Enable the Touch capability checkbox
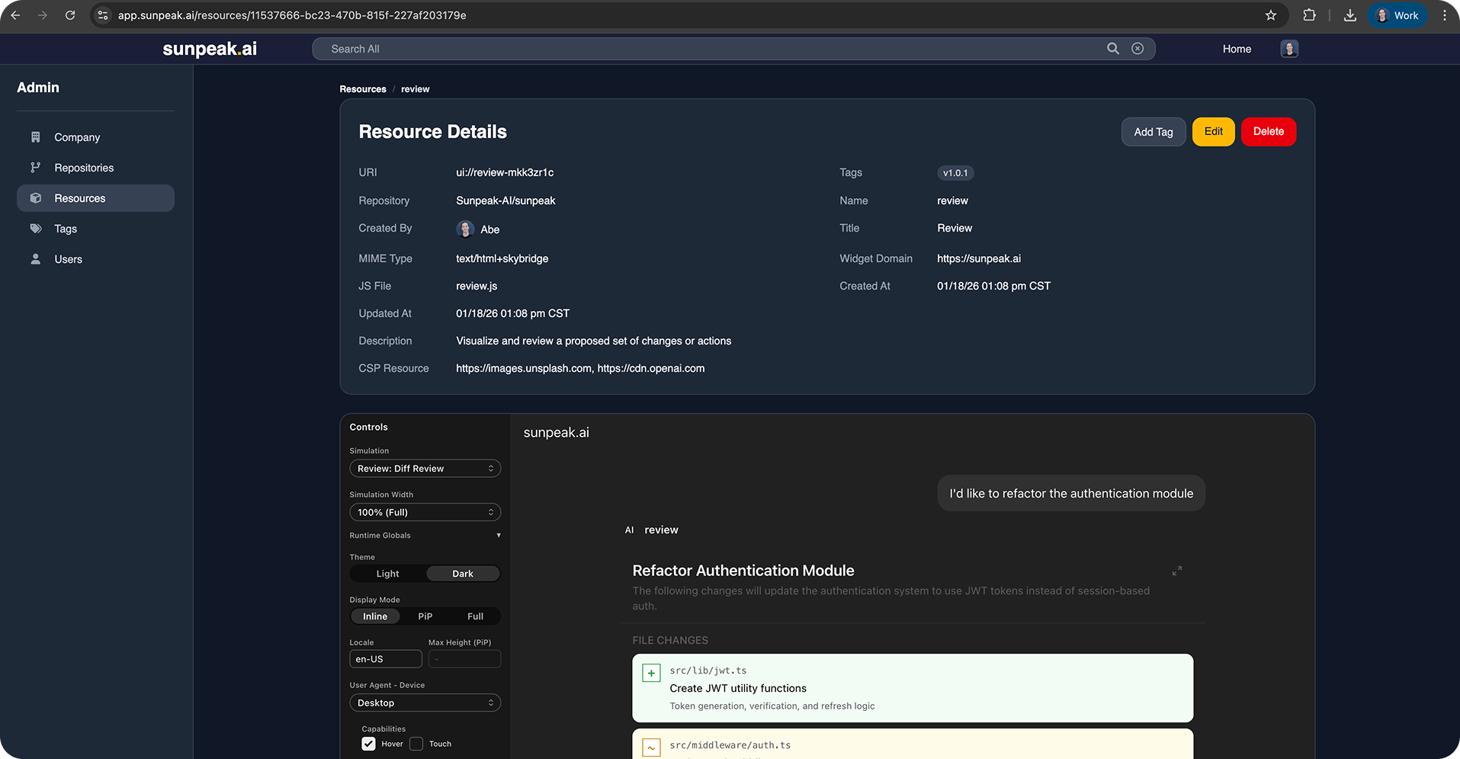Image resolution: width=1460 pixels, height=759 pixels. 416,743
